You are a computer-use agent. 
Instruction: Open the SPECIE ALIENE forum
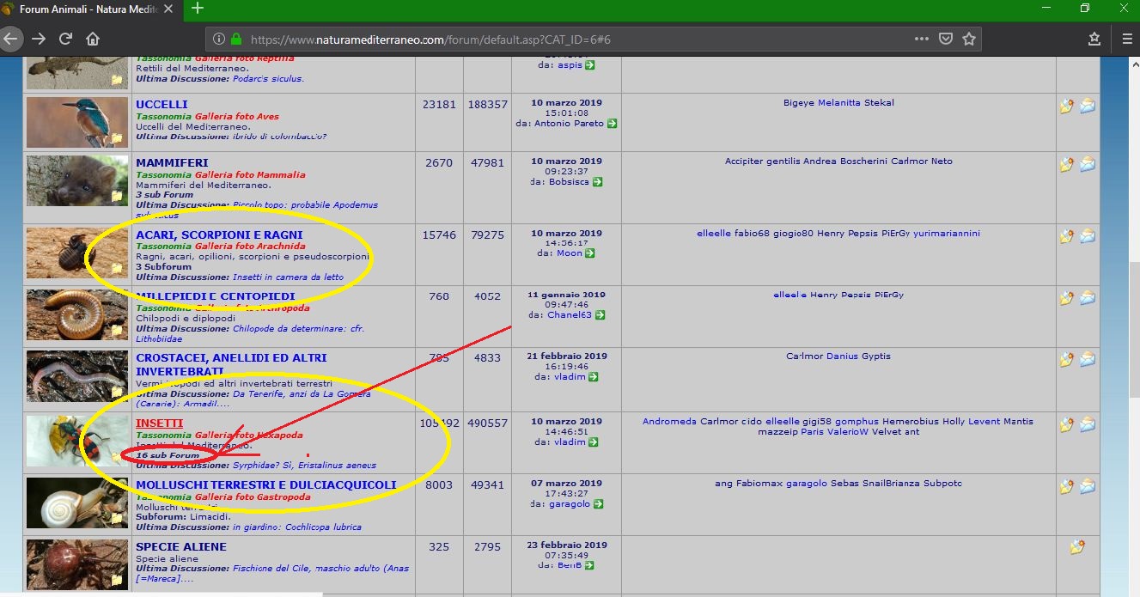coord(181,546)
